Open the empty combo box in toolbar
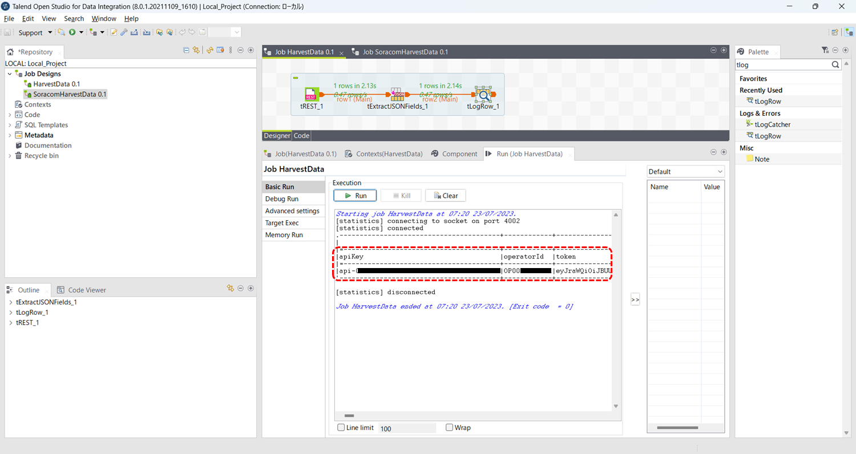 click(x=225, y=33)
